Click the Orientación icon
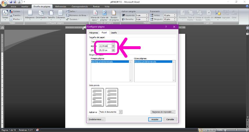This screenshot has width=249, height=132. tap(41, 14)
